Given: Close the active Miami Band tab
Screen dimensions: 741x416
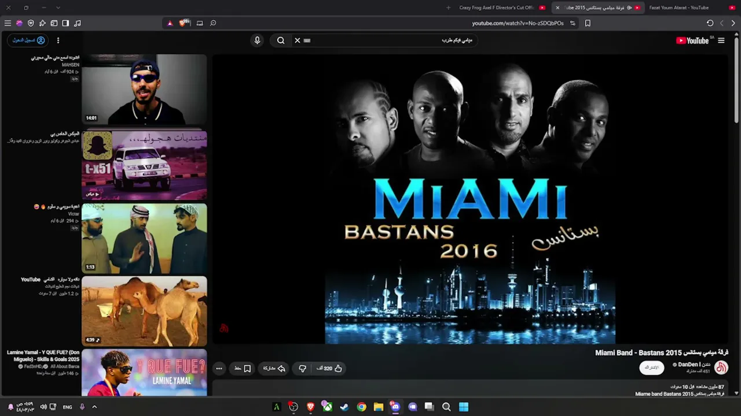Looking at the screenshot, I should pyautogui.click(x=557, y=8).
